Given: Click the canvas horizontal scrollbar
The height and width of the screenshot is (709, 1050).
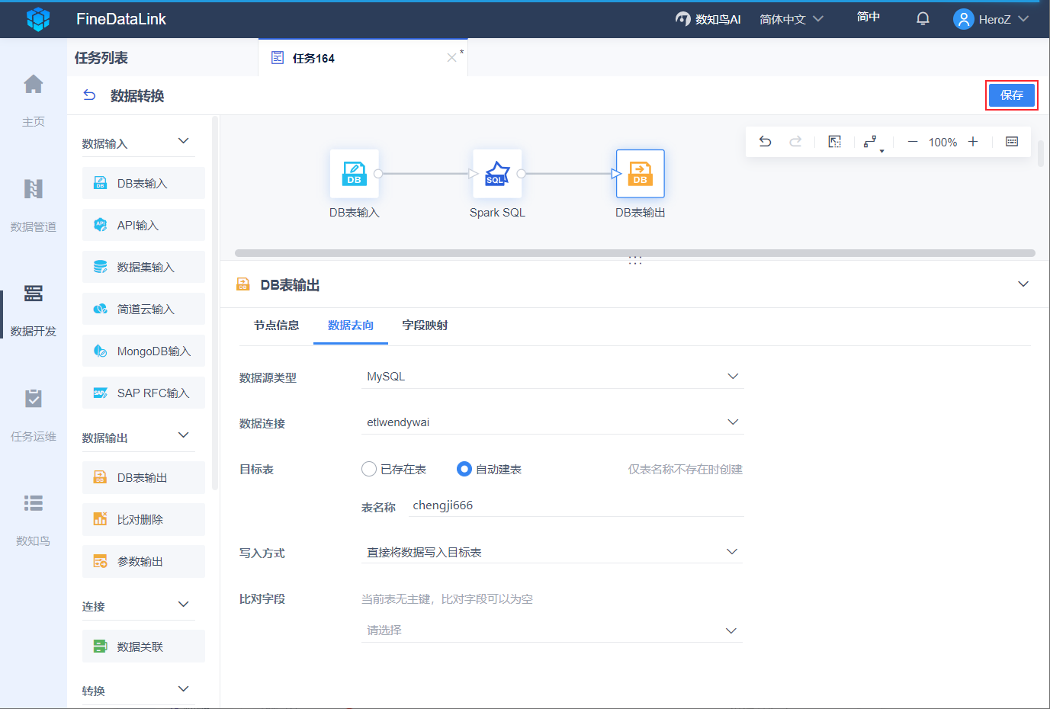Looking at the screenshot, I should (x=635, y=253).
